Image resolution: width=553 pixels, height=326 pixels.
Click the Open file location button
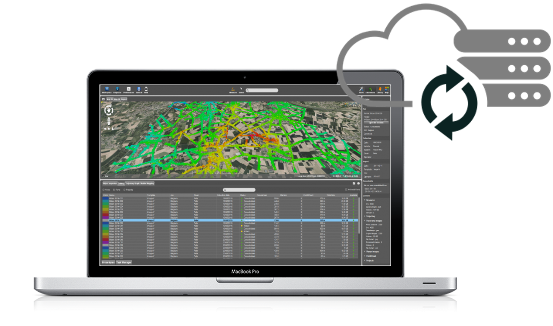[376, 123]
